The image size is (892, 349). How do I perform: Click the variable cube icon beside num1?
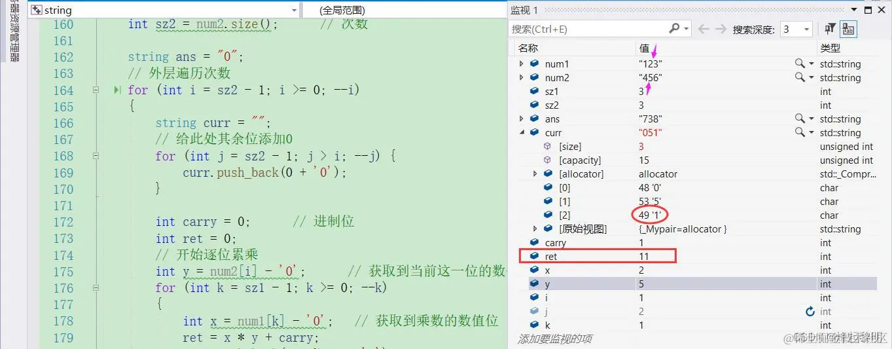click(x=535, y=64)
